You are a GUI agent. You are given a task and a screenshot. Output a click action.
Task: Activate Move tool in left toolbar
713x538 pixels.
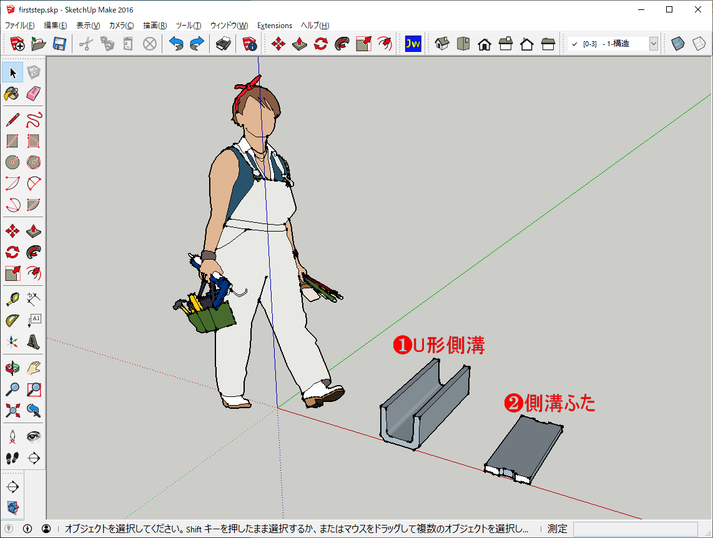pyautogui.click(x=12, y=231)
